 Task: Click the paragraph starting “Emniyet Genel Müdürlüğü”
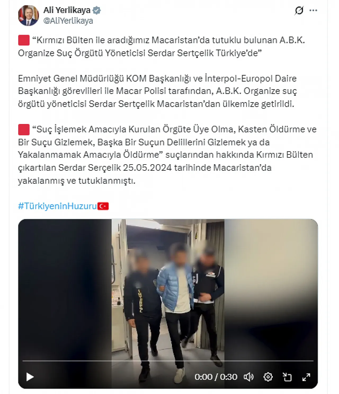(x=157, y=91)
